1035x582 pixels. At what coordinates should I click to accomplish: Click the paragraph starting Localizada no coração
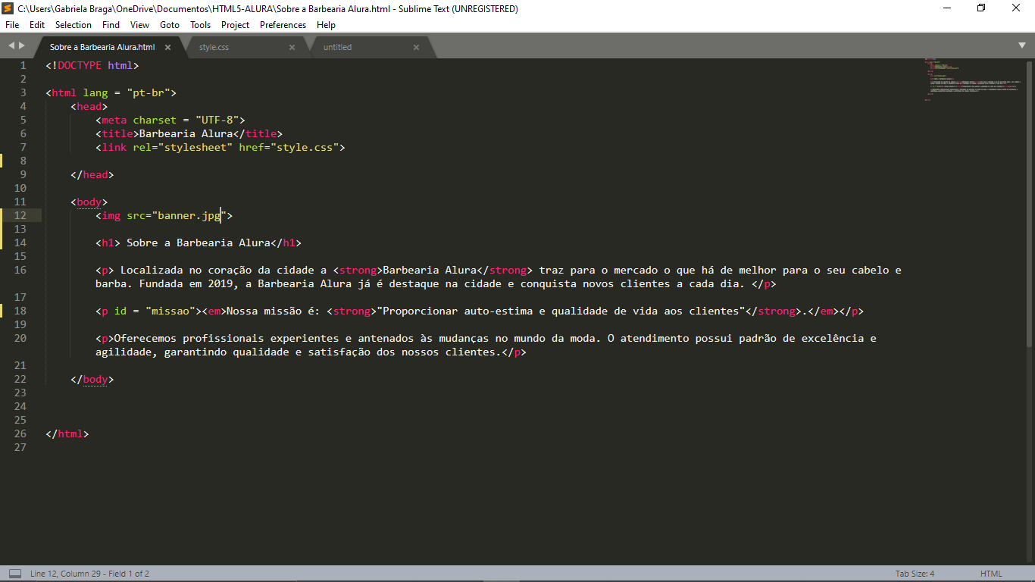(499, 277)
